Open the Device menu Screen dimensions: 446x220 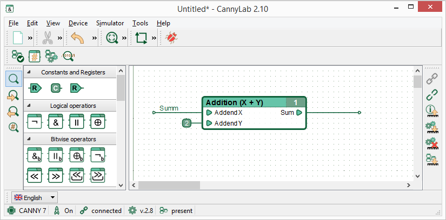point(78,23)
